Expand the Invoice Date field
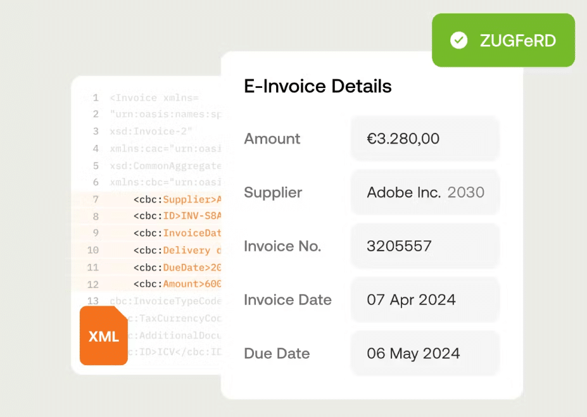Screen dimensions: 587x417 pyautogui.click(x=424, y=299)
